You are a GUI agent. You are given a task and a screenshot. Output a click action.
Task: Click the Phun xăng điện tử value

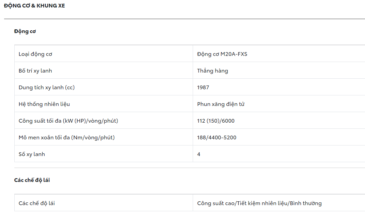221,104
